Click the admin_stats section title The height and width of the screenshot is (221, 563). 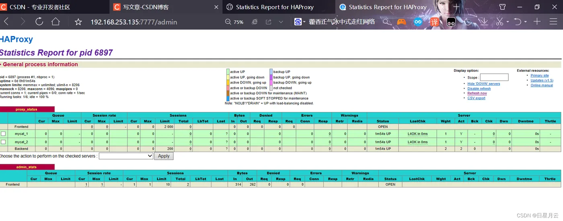(x=26, y=167)
